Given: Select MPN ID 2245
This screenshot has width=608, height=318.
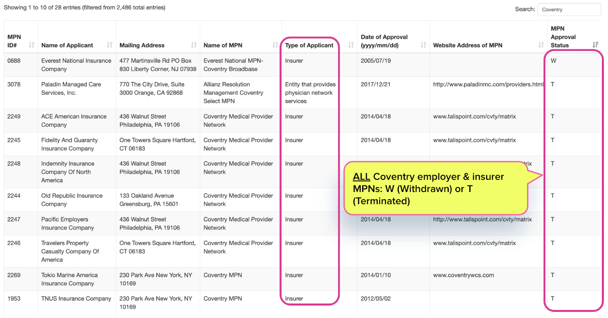Looking at the screenshot, I should click(14, 140).
